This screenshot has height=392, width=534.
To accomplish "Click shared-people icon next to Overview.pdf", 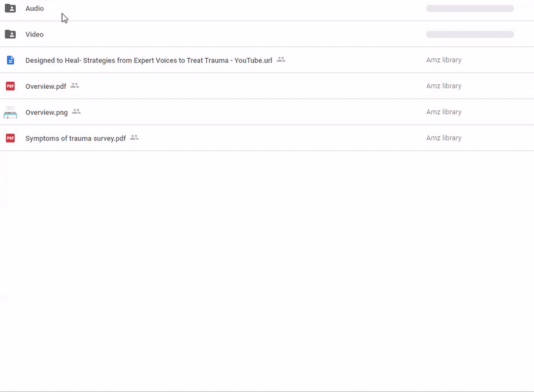I will tap(75, 85).
